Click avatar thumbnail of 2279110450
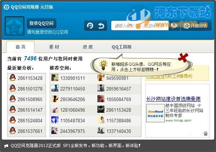The width and height of the screenshot is (216, 152). point(55,88)
